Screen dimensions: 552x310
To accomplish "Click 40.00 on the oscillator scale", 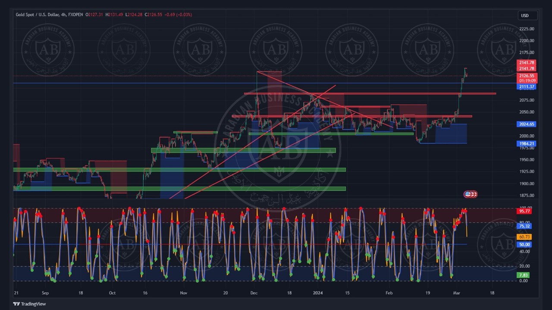I will point(524,251).
